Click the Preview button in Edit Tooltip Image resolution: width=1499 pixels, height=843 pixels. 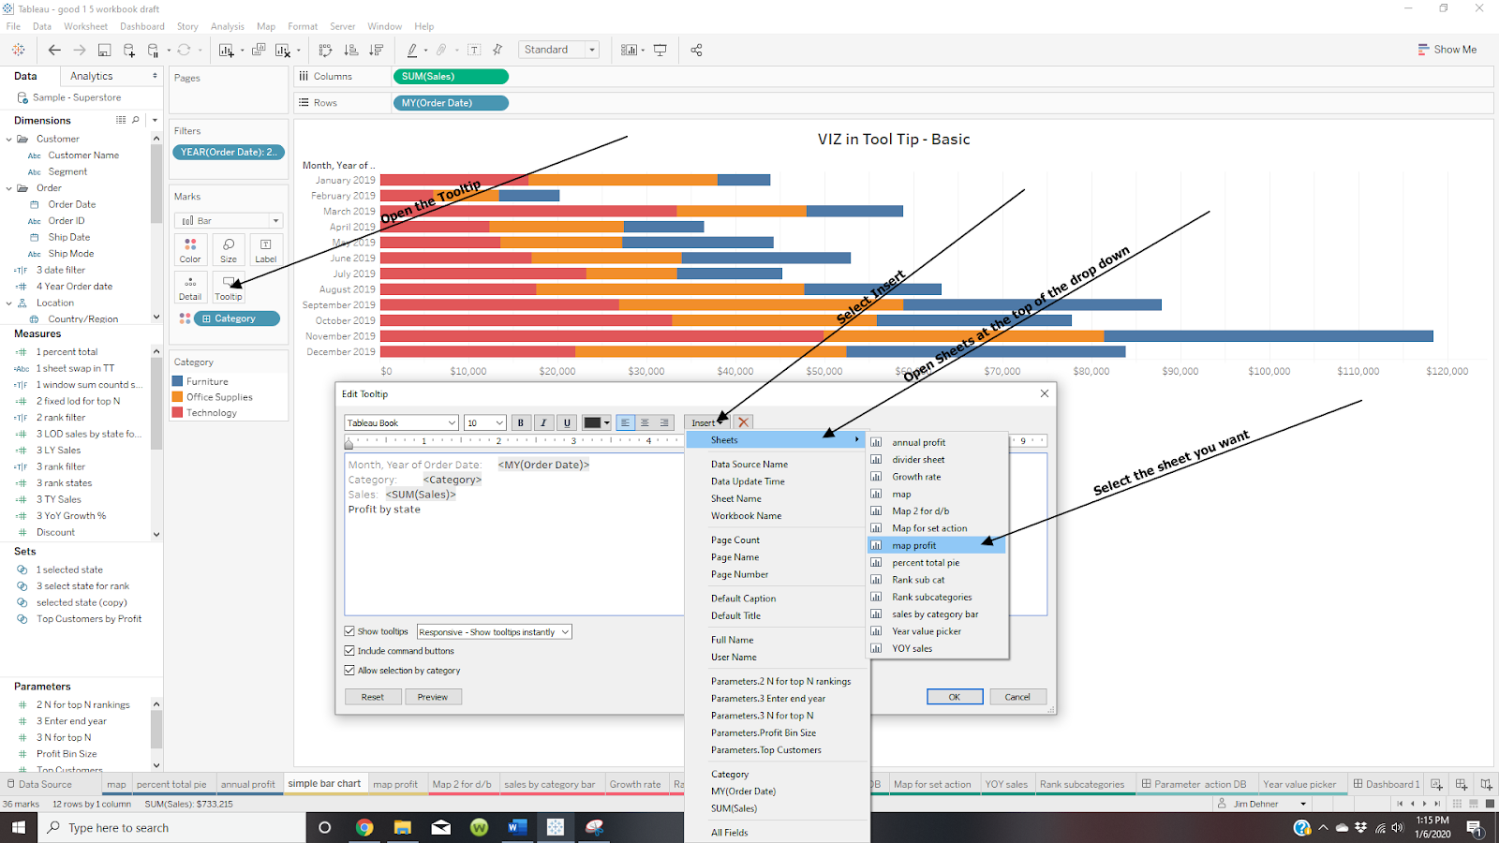[433, 696]
